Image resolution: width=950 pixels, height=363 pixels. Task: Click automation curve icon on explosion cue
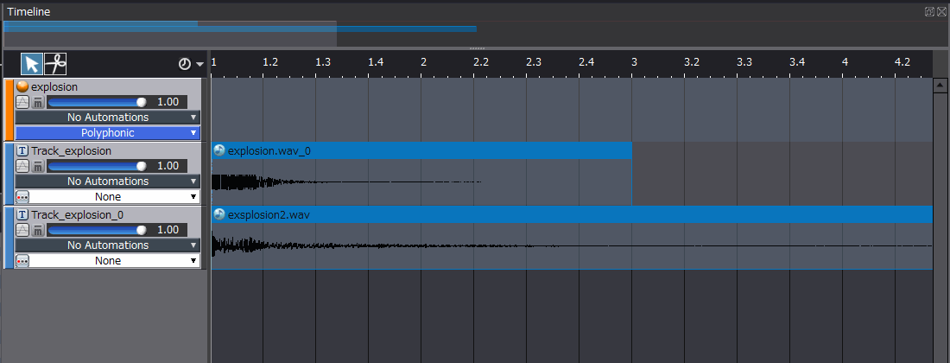(x=22, y=102)
